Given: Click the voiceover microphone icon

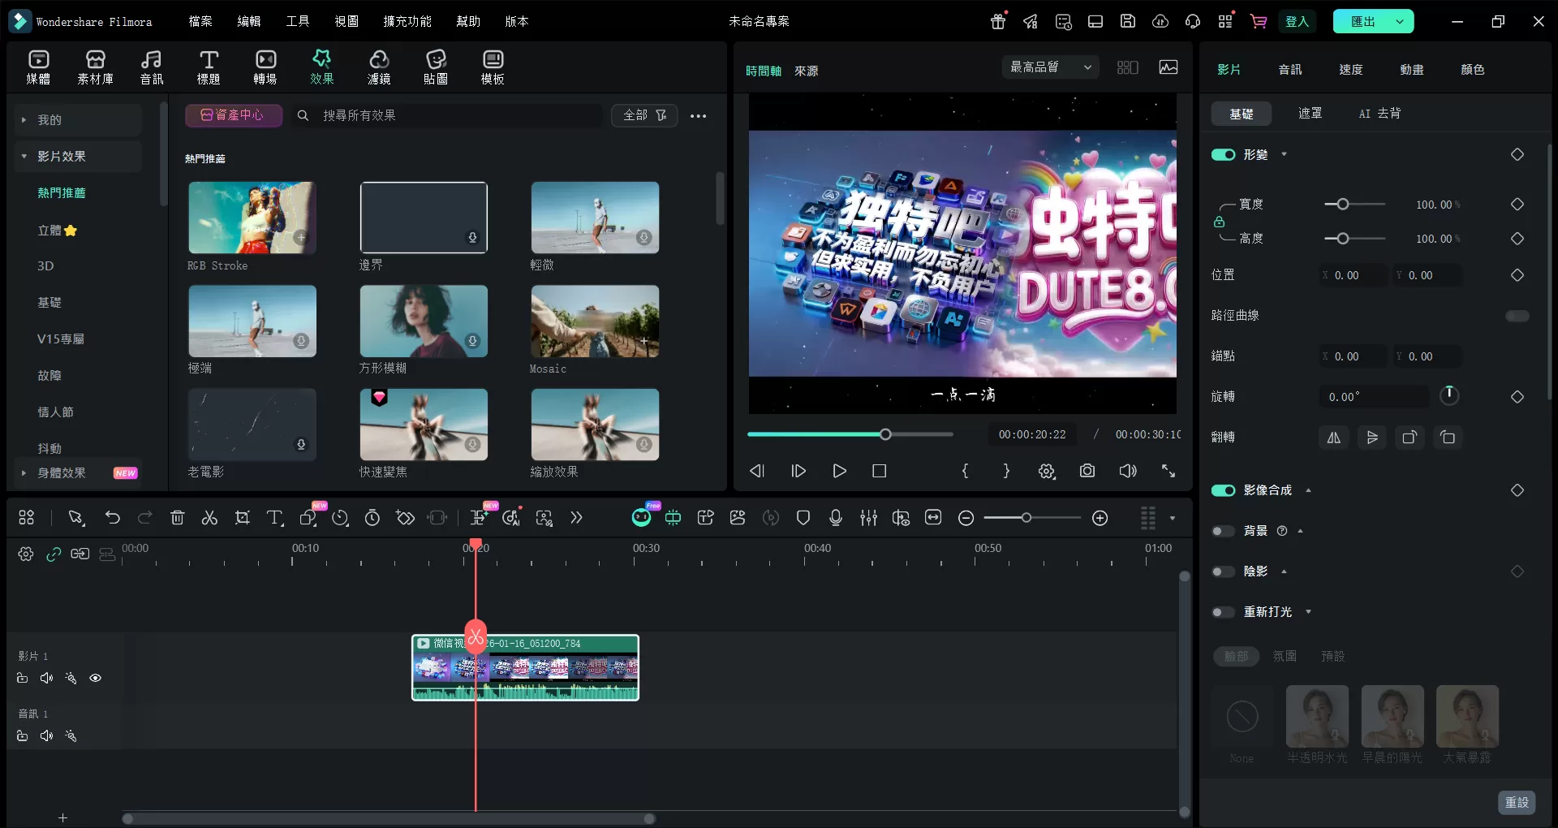Looking at the screenshot, I should pos(836,518).
